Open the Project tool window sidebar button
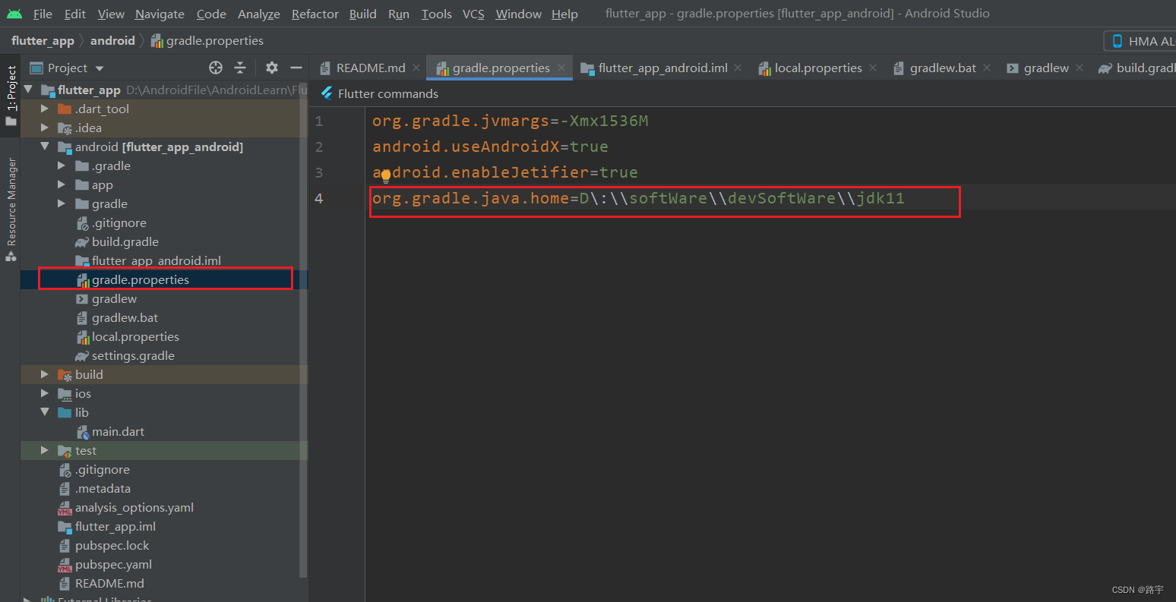The width and height of the screenshot is (1176, 602). coord(11,95)
